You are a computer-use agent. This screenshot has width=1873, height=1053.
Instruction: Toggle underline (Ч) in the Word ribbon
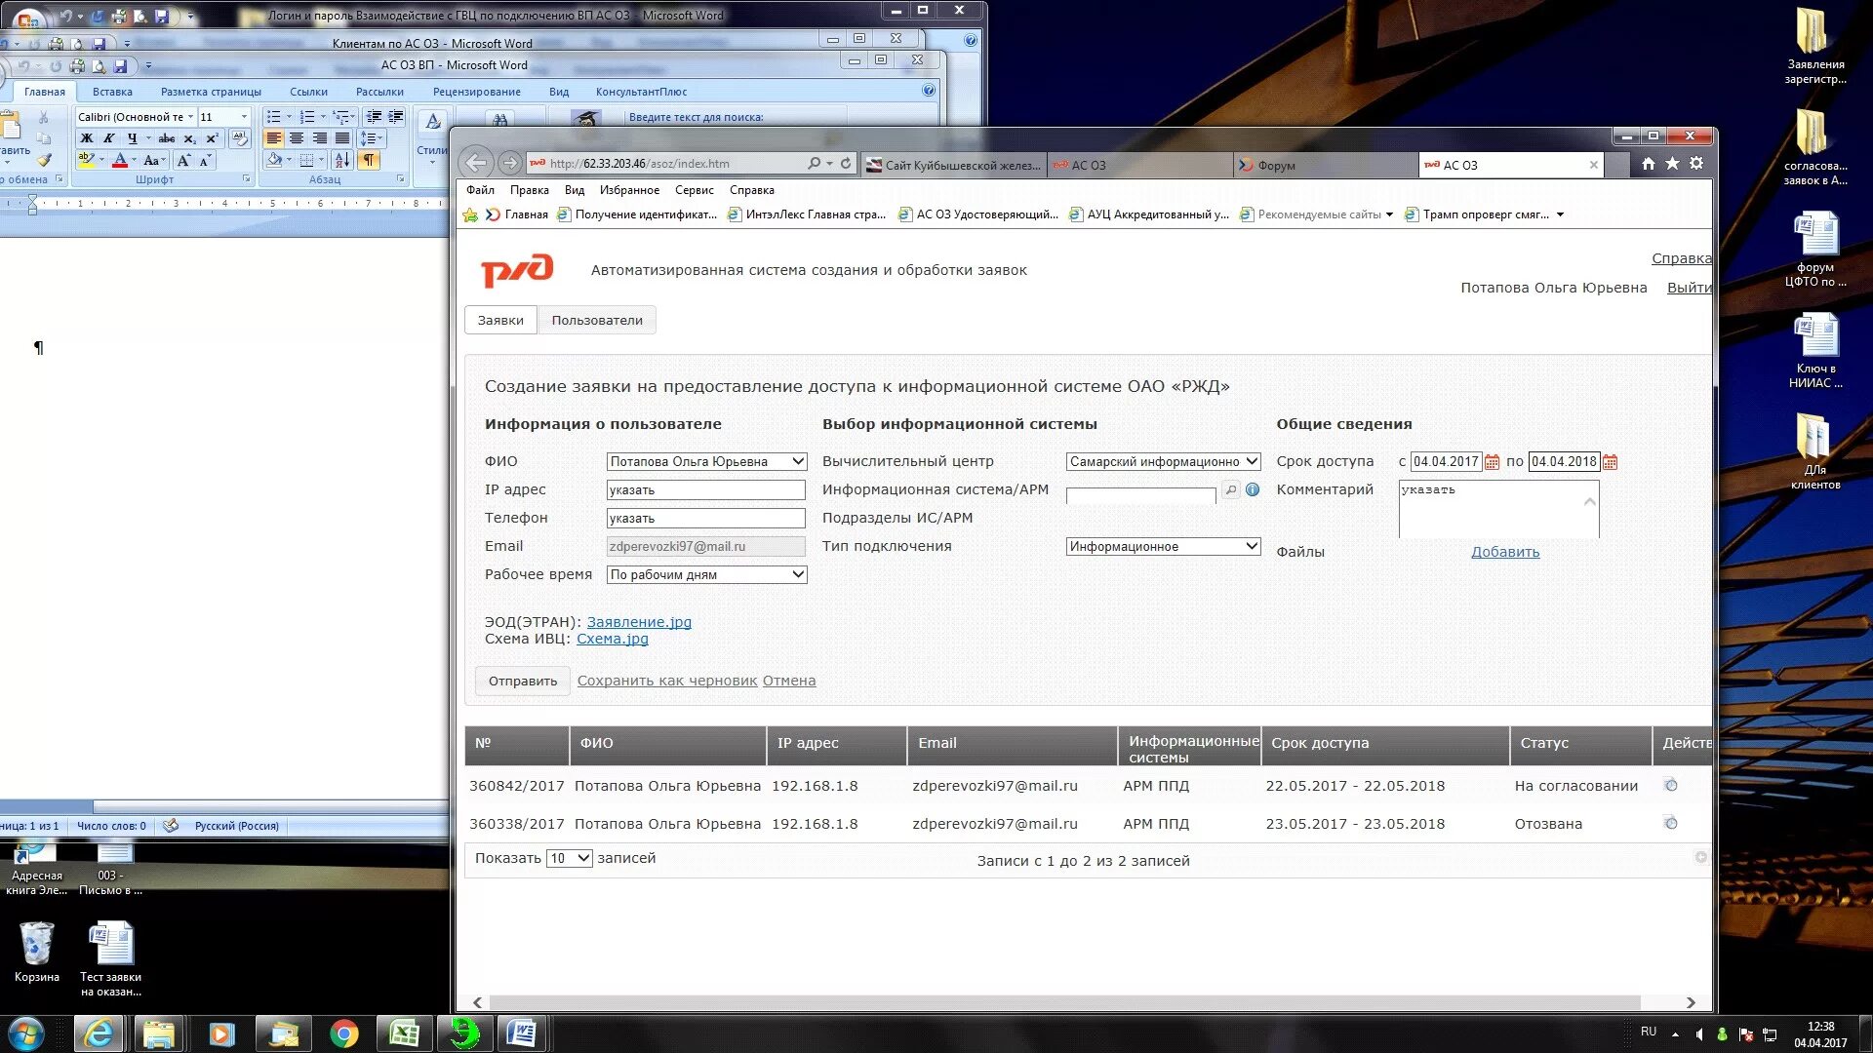click(132, 138)
